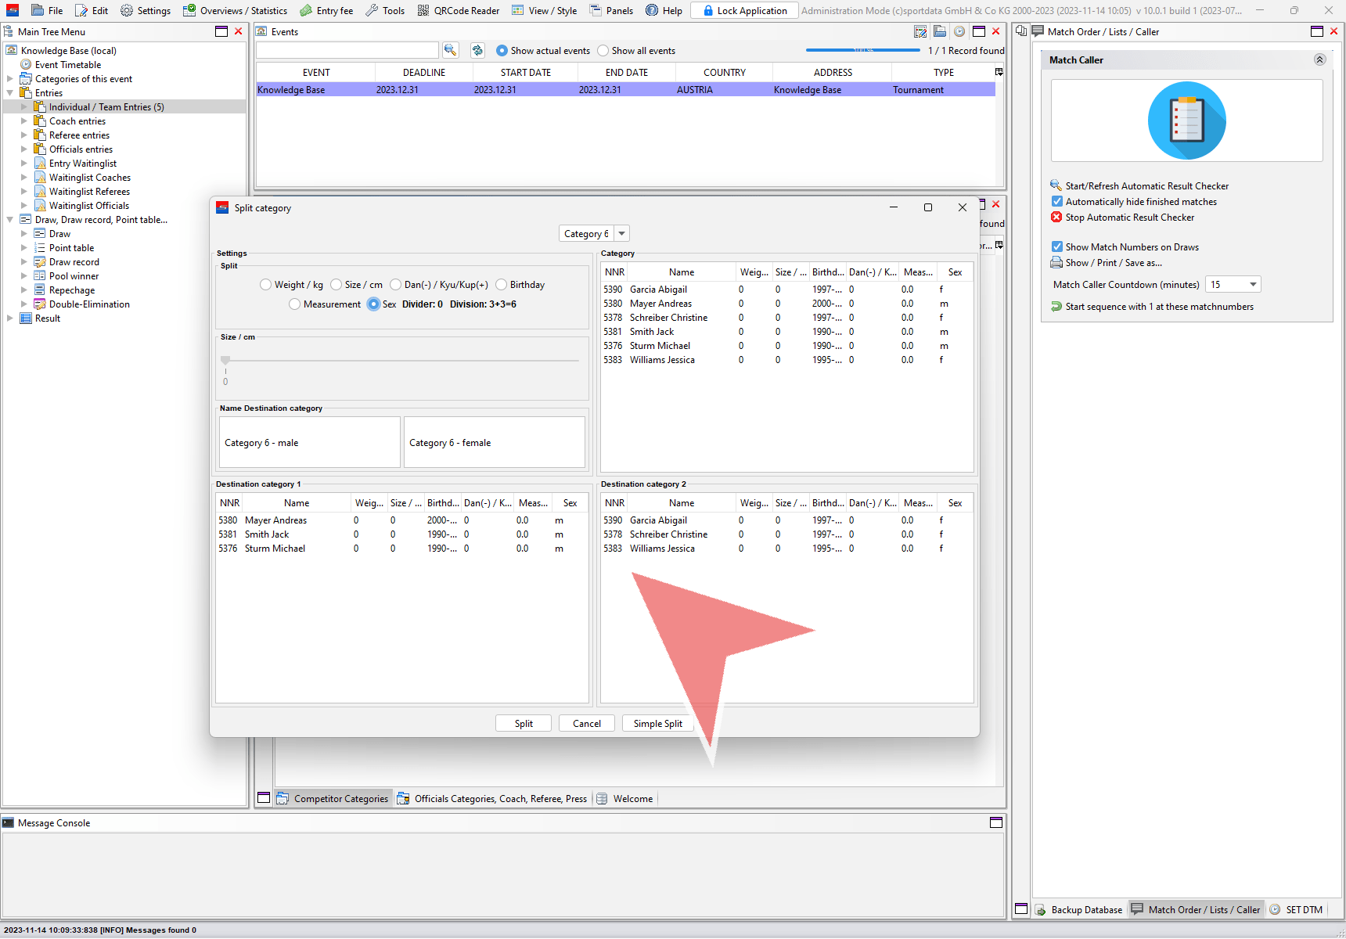Click Lock Application padlock icon
Image resolution: width=1346 pixels, height=939 pixels.
pos(707,10)
